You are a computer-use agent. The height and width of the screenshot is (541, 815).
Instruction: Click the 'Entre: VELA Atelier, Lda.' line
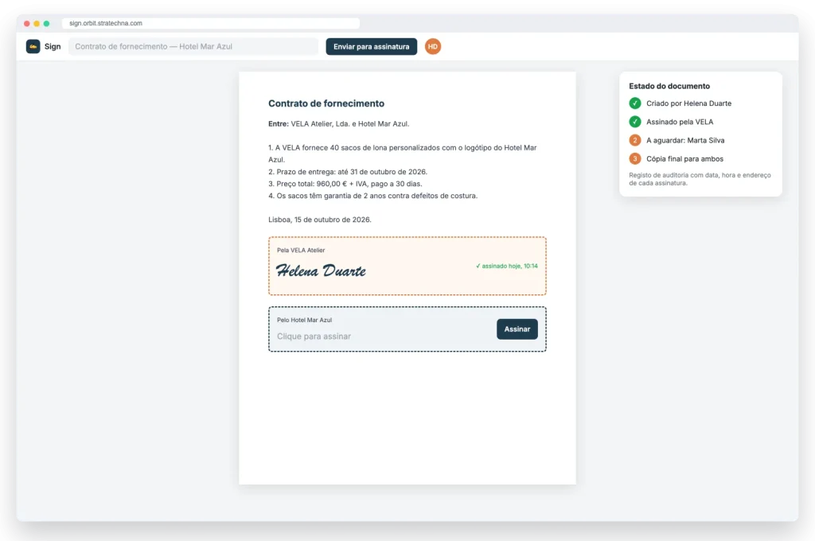coord(338,123)
